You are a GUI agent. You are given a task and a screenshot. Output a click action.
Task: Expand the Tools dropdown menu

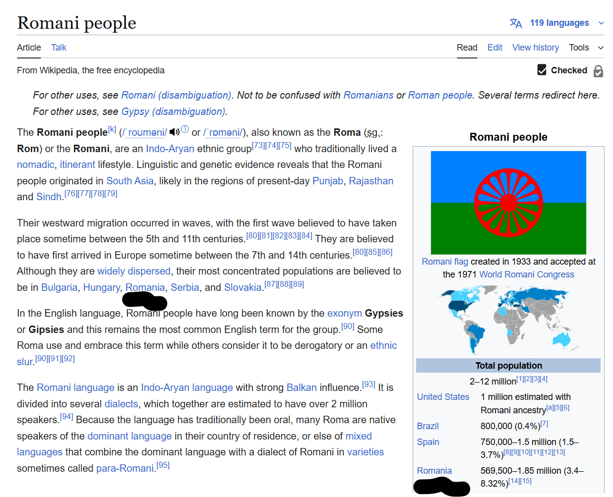587,48
